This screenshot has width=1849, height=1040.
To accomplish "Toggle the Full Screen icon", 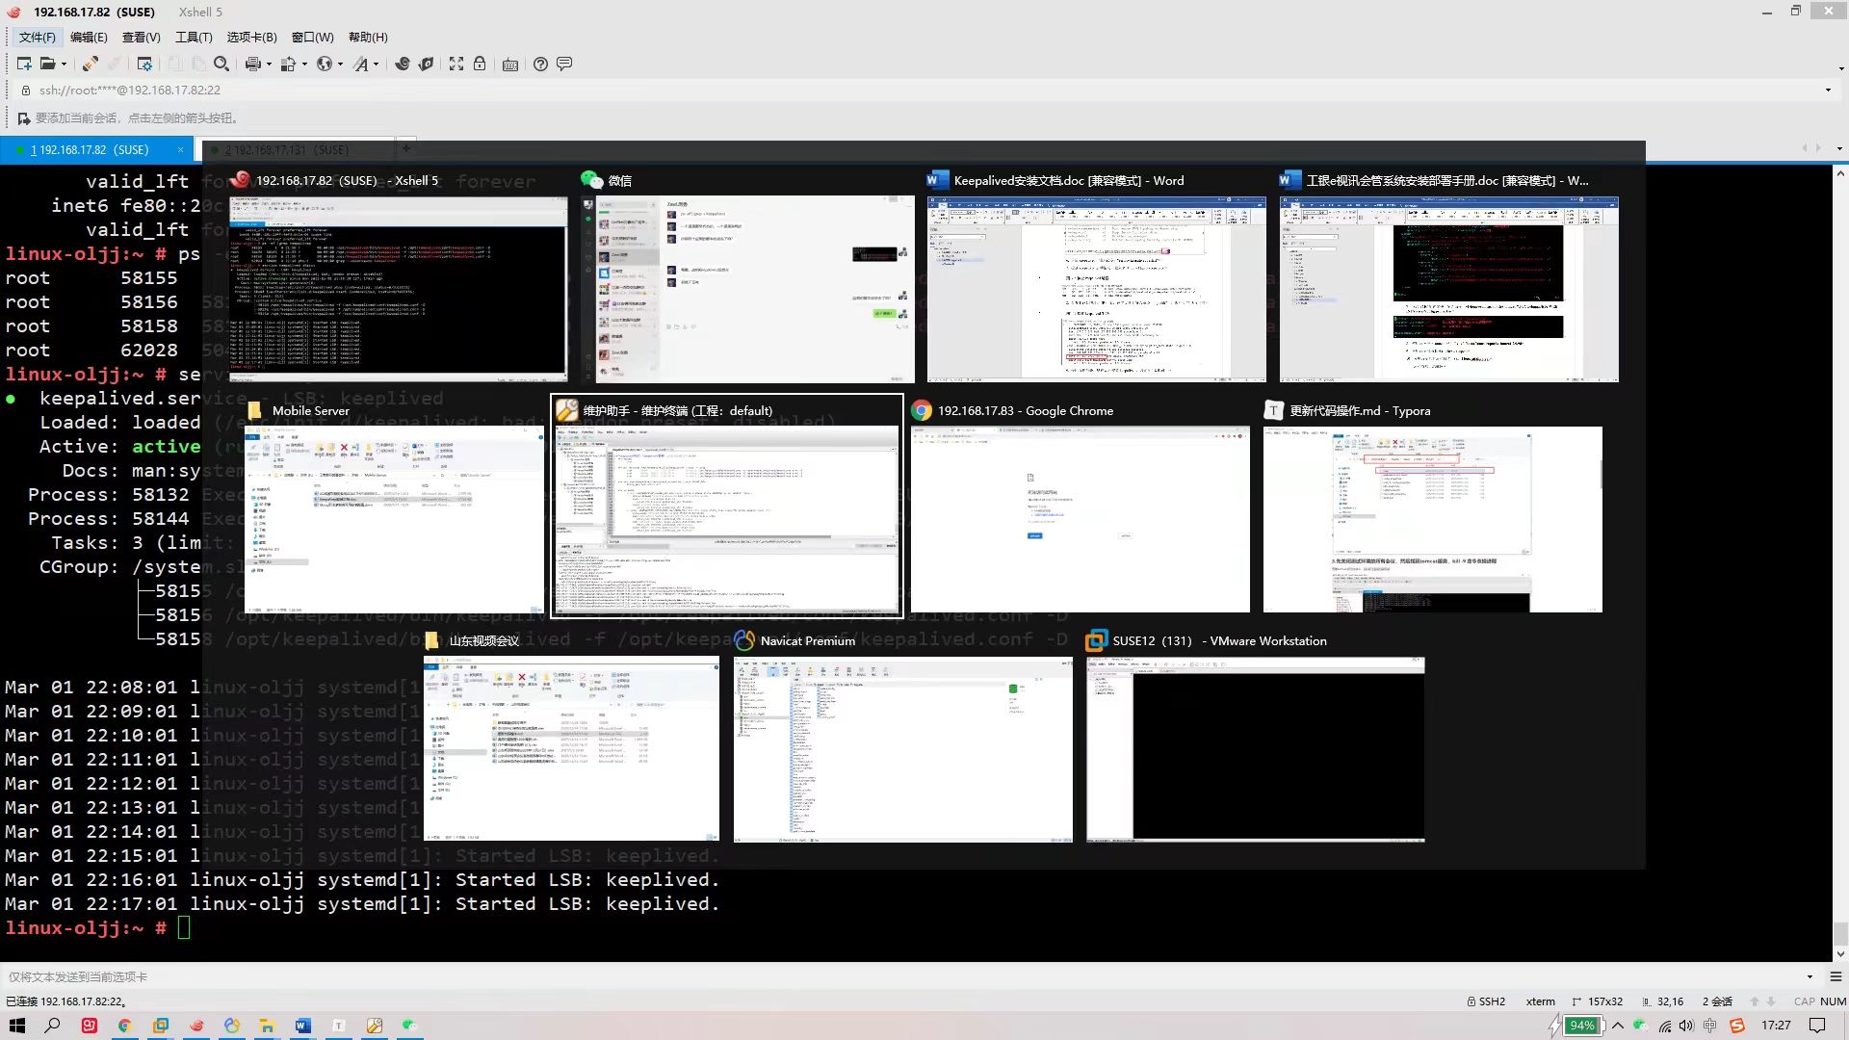I will (x=456, y=64).
